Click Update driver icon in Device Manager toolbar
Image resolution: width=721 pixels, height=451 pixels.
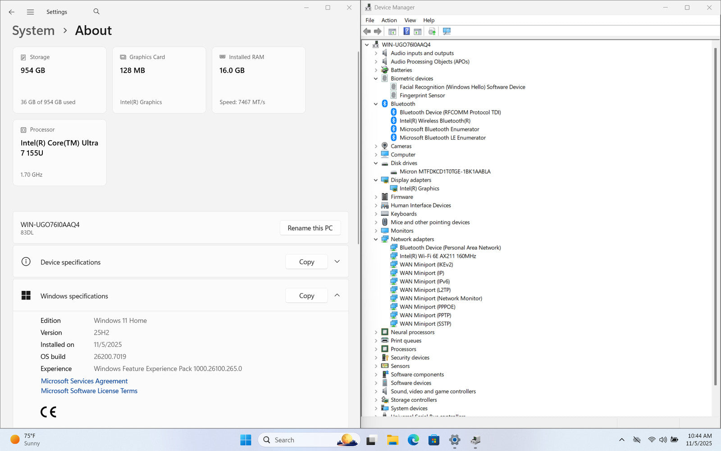pos(432,31)
